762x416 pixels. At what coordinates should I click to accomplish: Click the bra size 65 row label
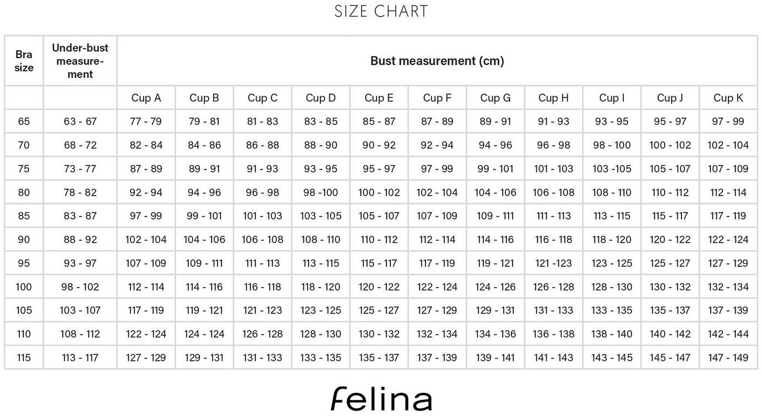pos(24,122)
